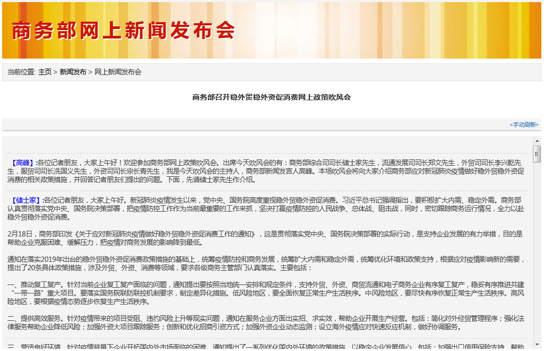Click the scrollbar track below the thumb

pyautogui.click(x=537, y=253)
